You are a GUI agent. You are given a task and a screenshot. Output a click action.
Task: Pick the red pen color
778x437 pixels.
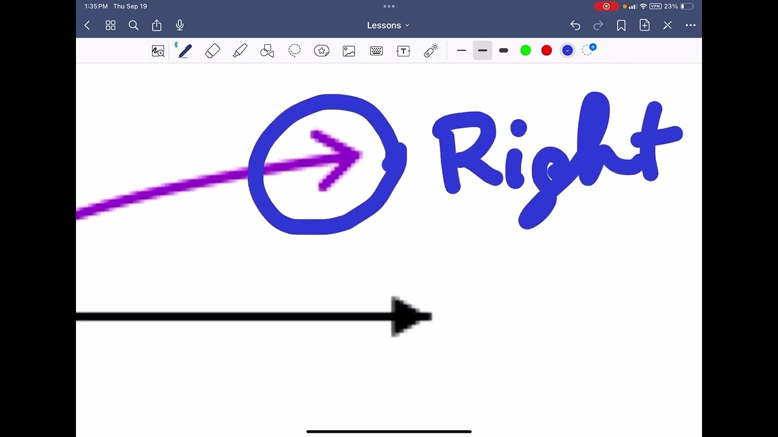point(546,50)
